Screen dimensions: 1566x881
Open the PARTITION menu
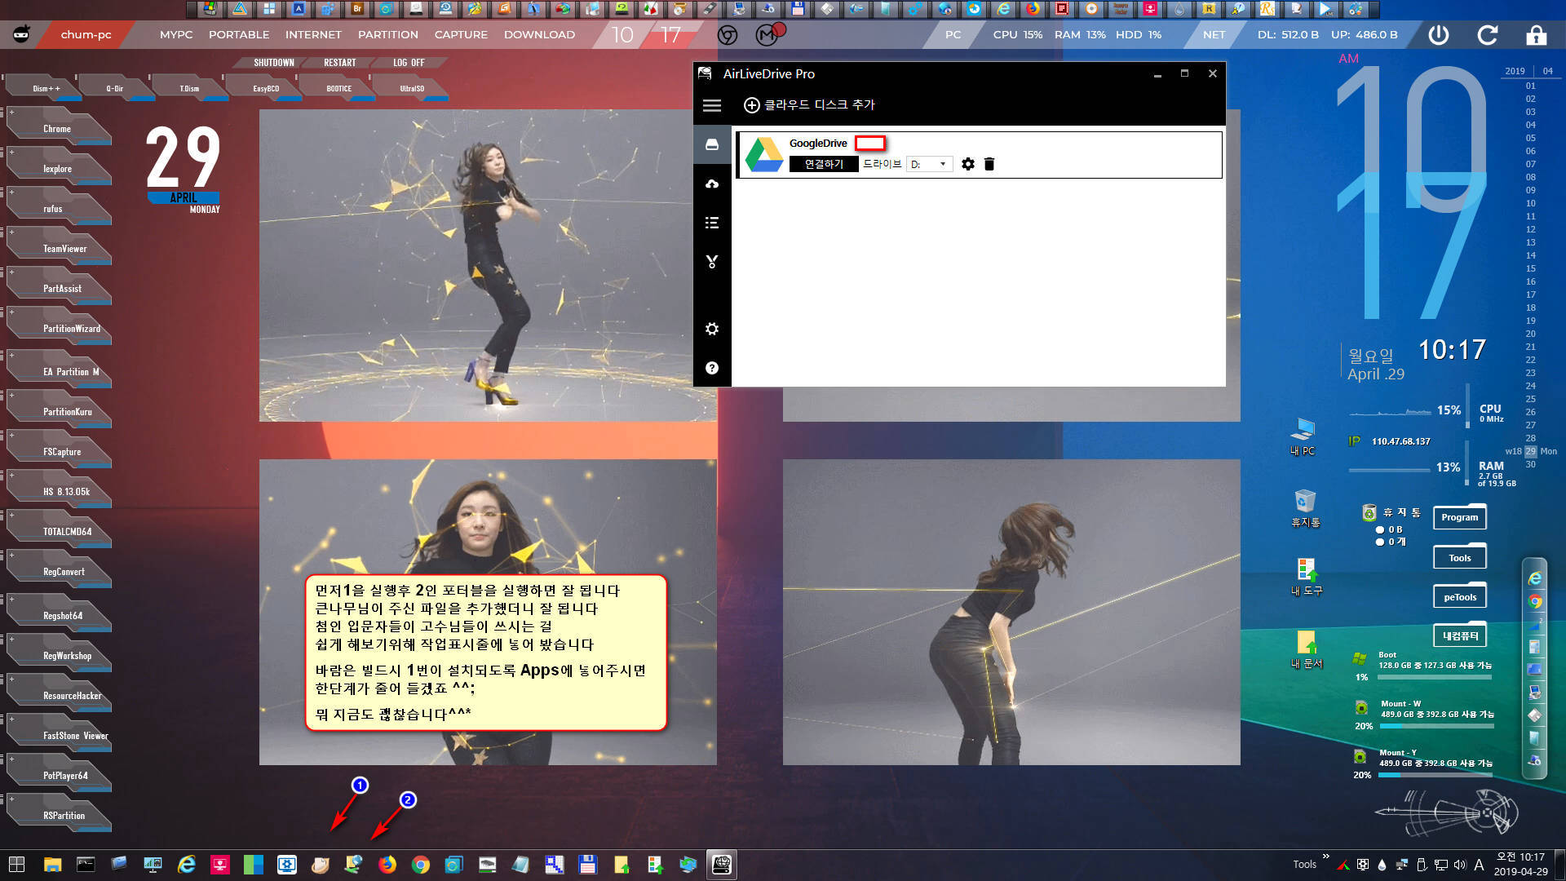click(388, 34)
